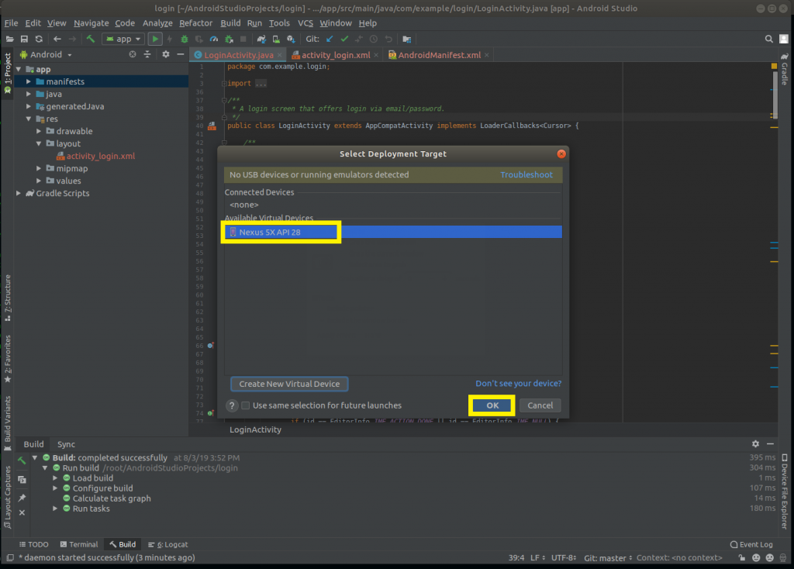
Task: Expand the Gradle Scripts node
Action: pyautogui.click(x=19, y=193)
